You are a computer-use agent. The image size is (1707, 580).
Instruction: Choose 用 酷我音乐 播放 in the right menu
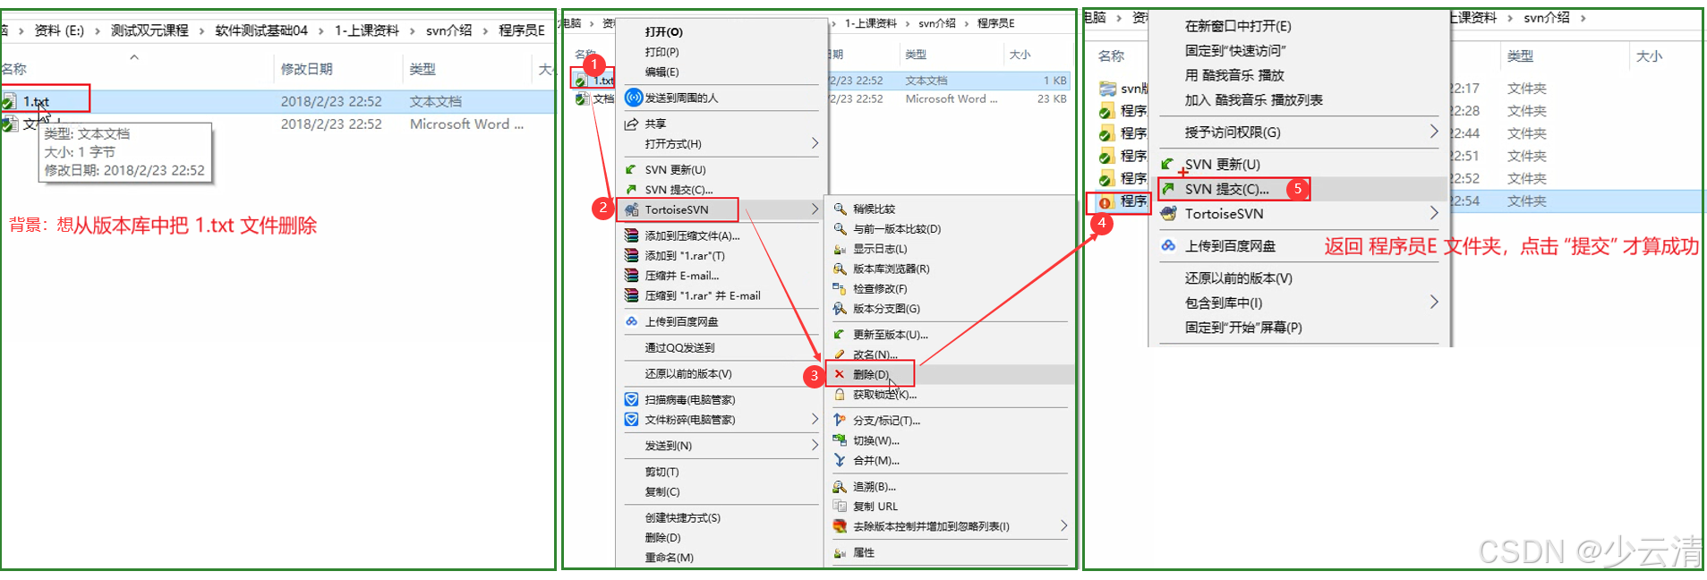[1234, 75]
